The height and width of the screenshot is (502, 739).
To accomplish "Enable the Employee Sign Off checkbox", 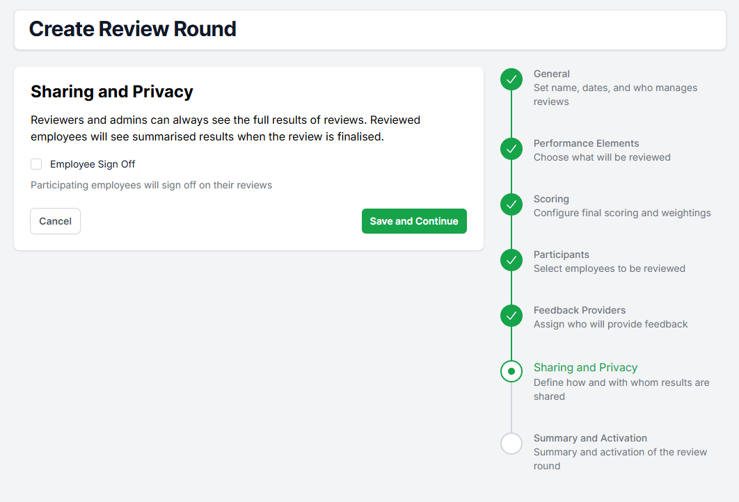I will [36, 164].
